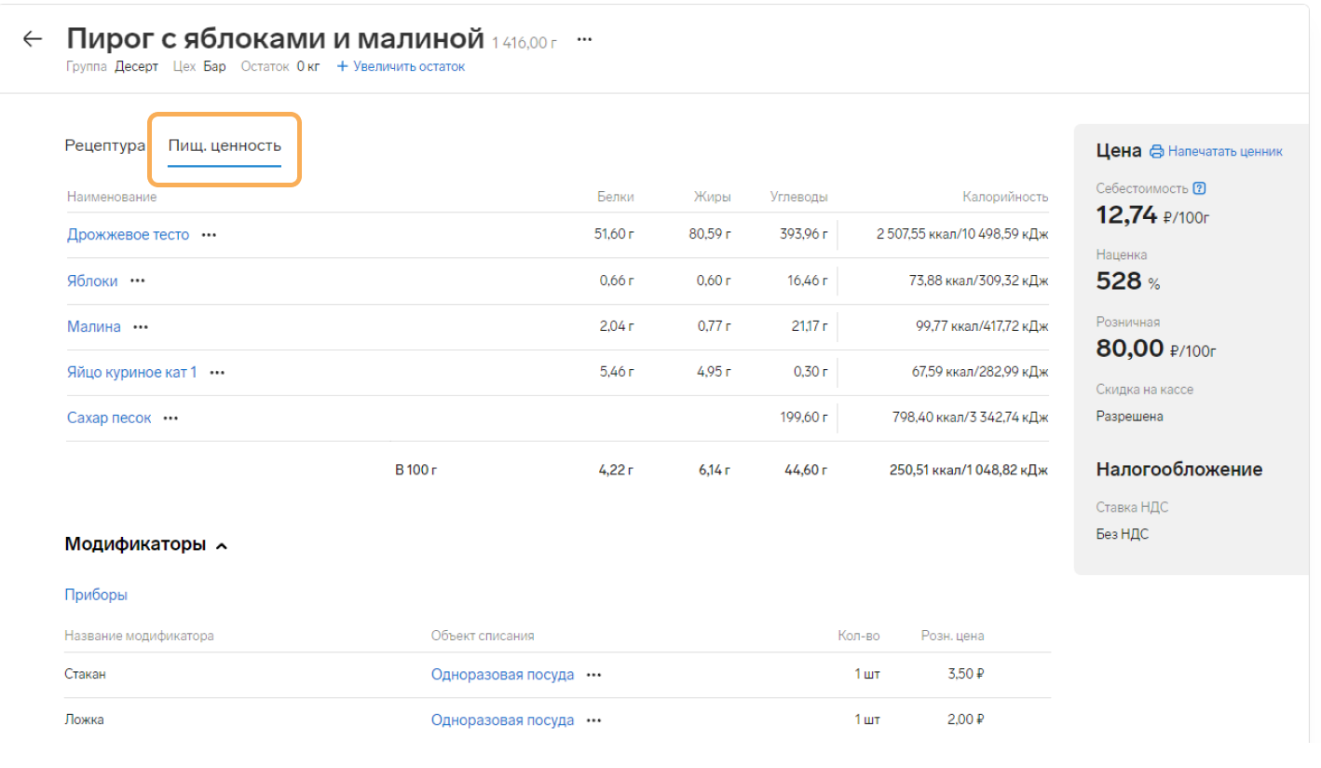The width and height of the screenshot is (1321, 768).
Task: Open the Малина ingredient link
Action: coord(94,327)
